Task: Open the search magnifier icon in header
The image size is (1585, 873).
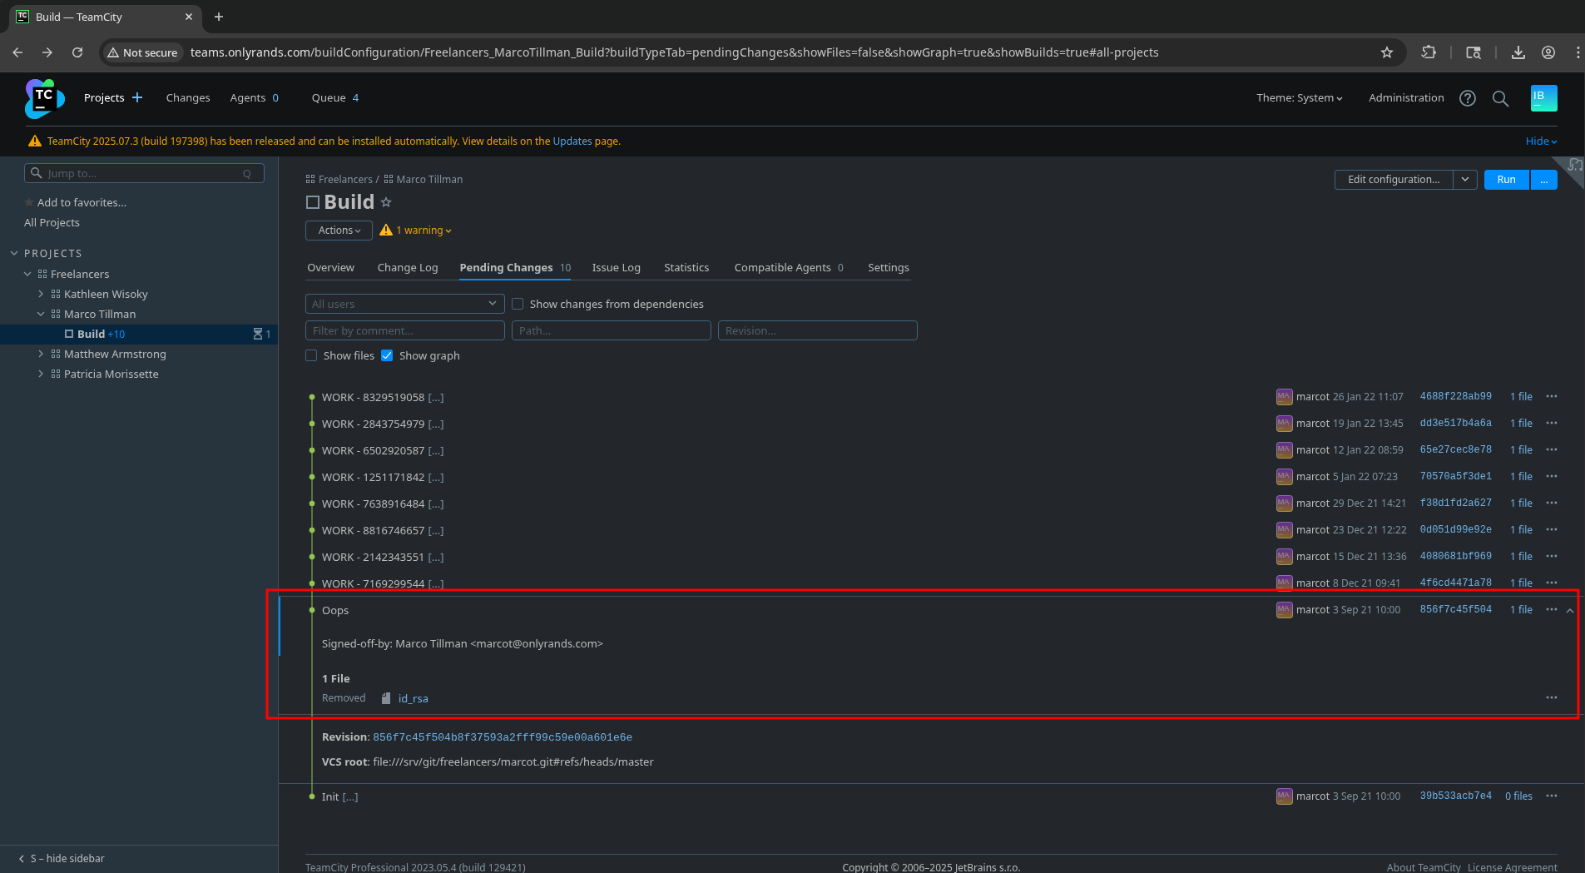Action: (x=1500, y=98)
